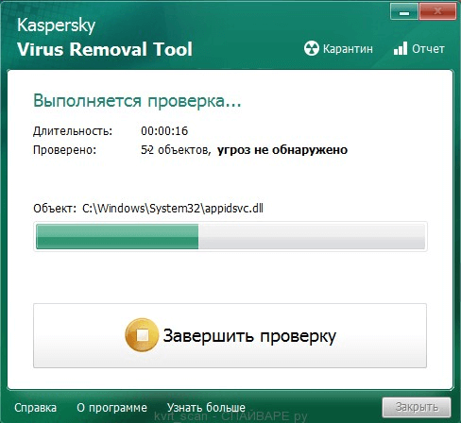Click the Завершить проверку button text
The image size is (461, 423).
coord(249,336)
